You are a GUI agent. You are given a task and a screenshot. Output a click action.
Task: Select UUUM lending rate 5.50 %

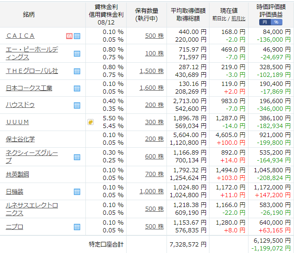[113, 118]
